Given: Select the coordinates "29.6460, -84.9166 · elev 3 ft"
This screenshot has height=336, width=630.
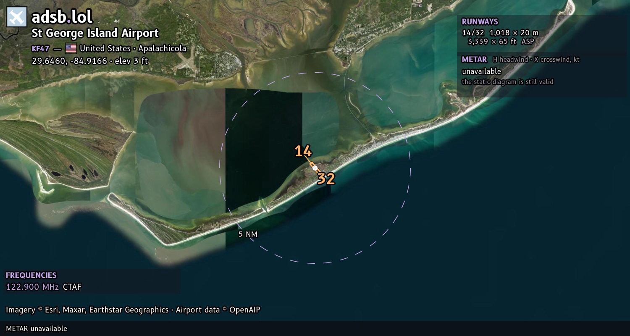Looking at the screenshot, I should (90, 61).
